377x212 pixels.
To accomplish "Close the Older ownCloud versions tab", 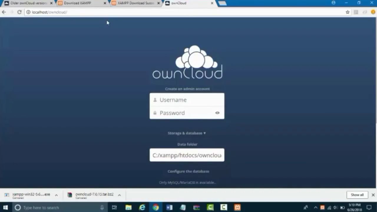I will point(51,3).
